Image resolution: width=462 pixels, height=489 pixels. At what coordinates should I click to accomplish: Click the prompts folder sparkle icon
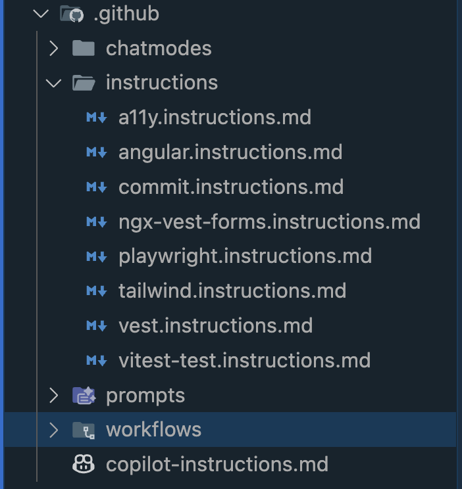tap(84, 395)
